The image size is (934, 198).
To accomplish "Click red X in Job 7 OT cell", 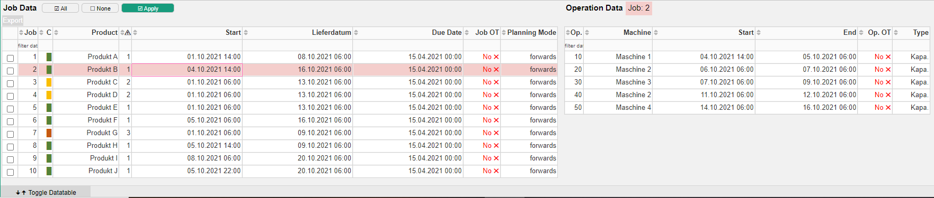I will coord(496,133).
